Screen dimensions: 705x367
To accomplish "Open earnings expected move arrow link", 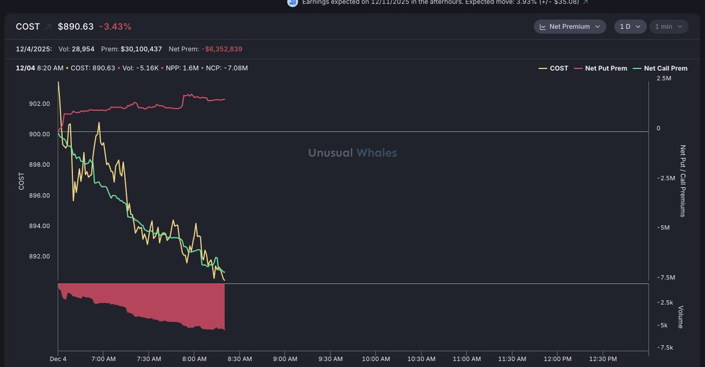I will tap(585, 2).
